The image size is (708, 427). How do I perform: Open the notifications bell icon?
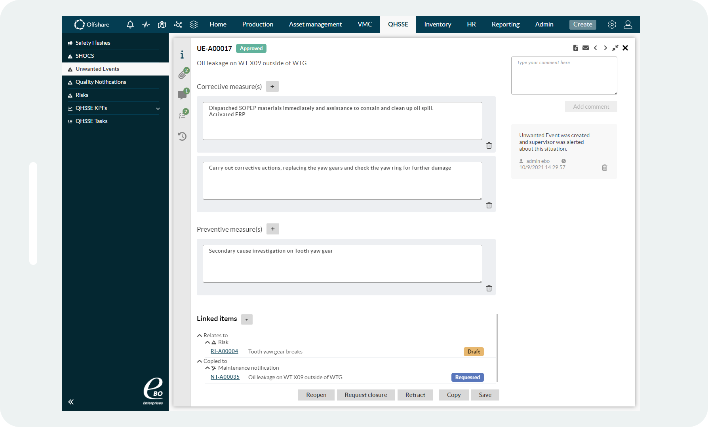tap(130, 25)
